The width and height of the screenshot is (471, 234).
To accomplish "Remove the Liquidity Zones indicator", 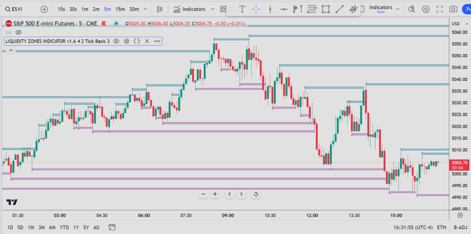I will point(147,41).
